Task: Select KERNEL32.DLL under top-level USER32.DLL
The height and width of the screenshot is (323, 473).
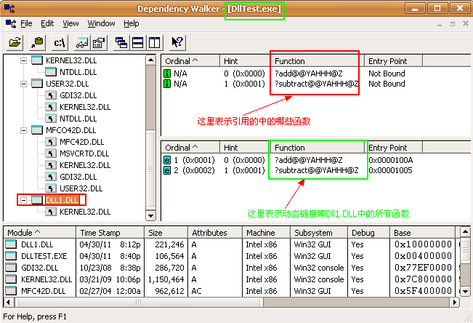Action: click(85, 107)
